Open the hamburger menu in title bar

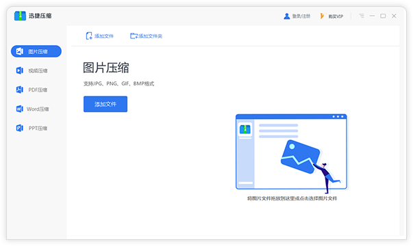click(x=362, y=16)
